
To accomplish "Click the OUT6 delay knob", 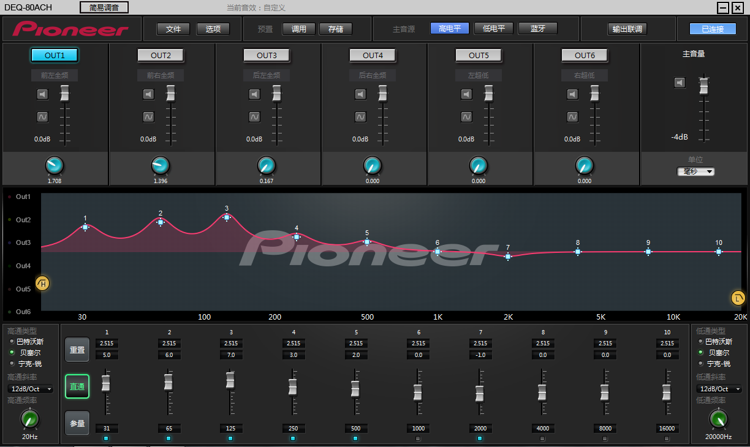I will coord(585,165).
